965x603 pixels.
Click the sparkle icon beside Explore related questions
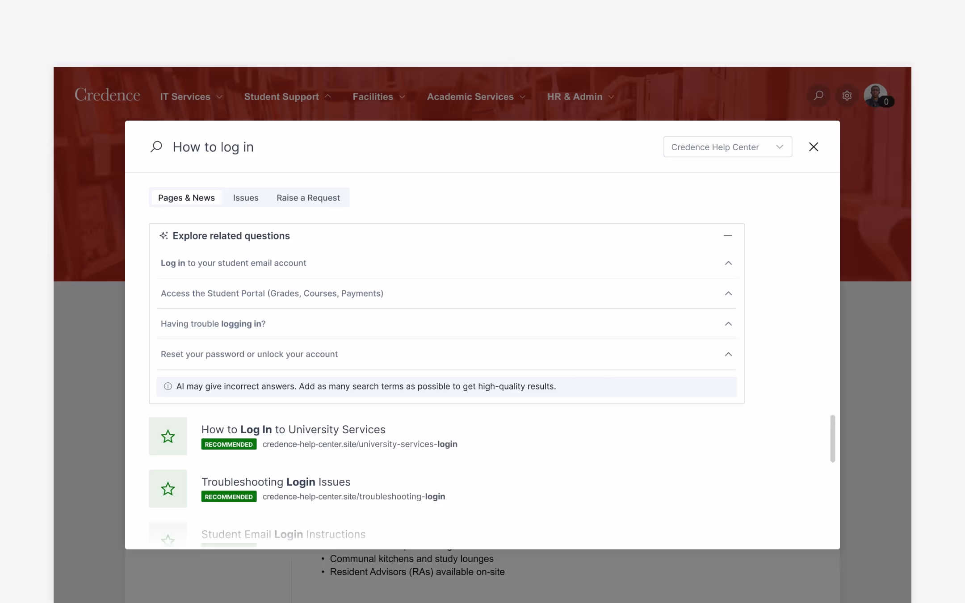(164, 235)
